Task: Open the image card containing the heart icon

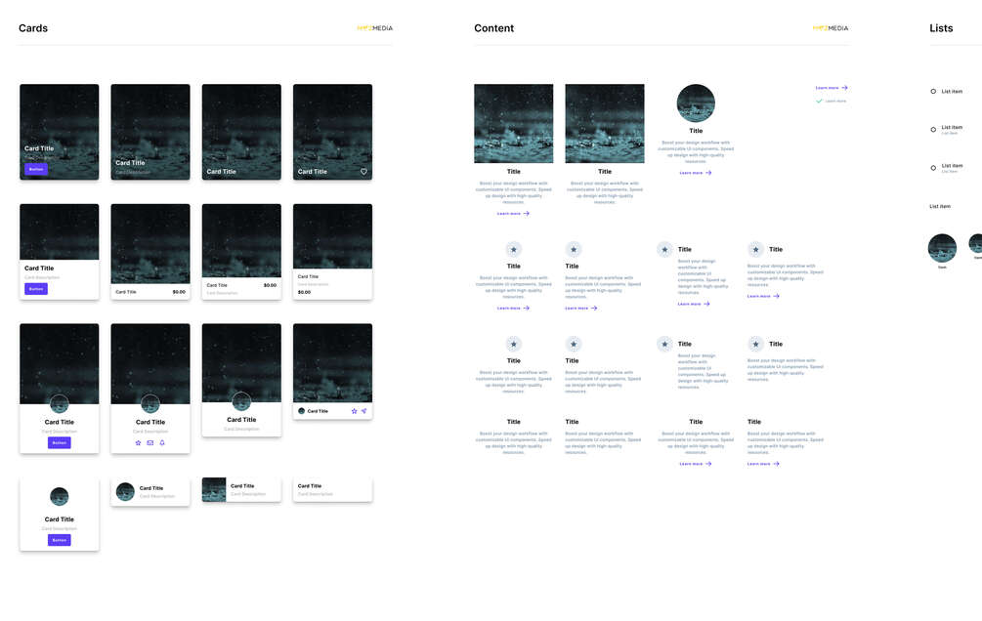Action: 332,132
